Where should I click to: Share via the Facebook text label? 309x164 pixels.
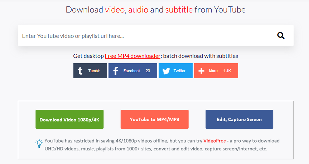[x=132, y=71]
